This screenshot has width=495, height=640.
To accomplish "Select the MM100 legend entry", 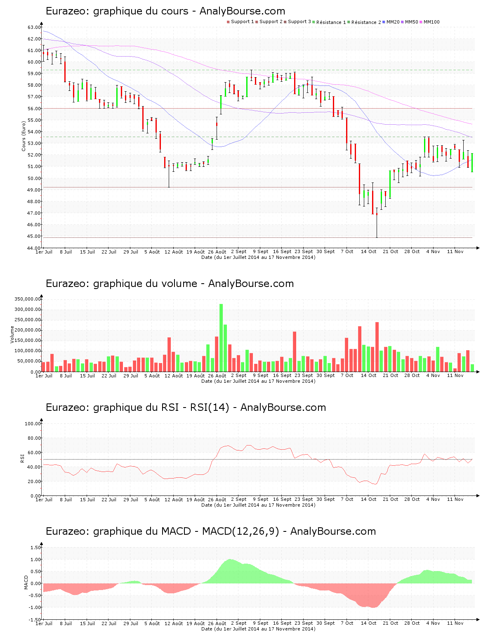I will point(431,22).
